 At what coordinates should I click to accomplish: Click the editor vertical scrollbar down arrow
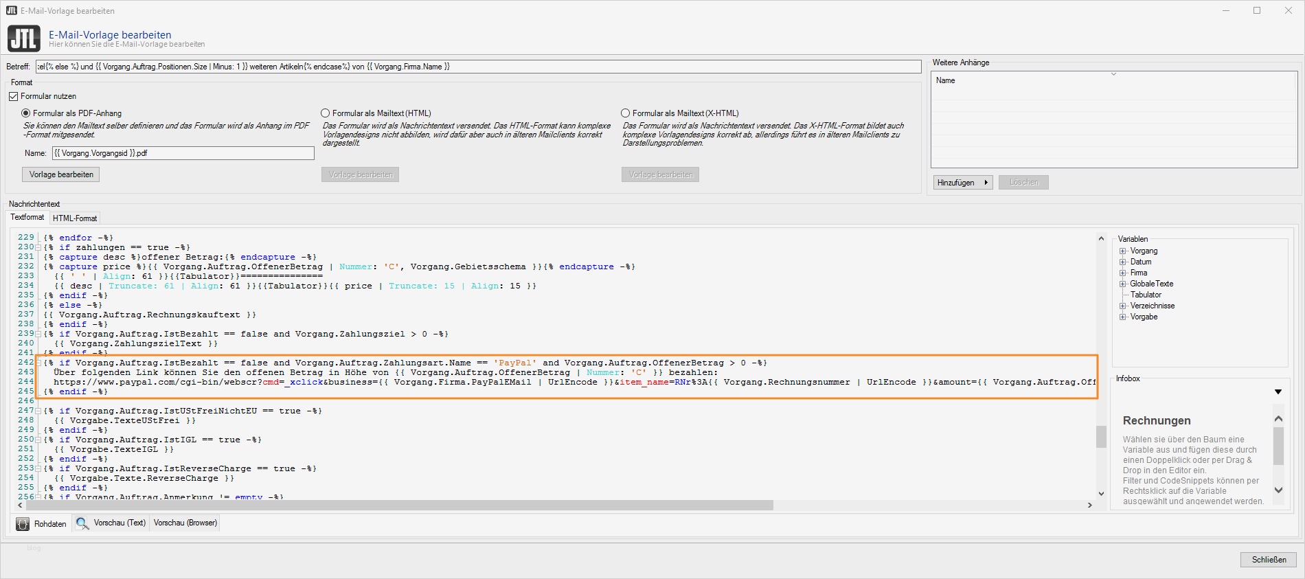(1101, 494)
